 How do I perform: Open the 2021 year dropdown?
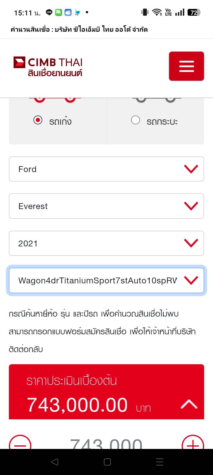106,243
